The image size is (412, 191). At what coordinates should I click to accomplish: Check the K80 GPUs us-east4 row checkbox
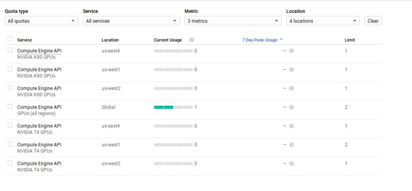tap(10, 50)
